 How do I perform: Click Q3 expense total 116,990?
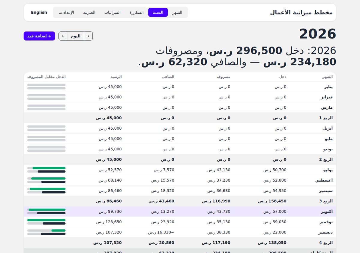tap(216, 201)
